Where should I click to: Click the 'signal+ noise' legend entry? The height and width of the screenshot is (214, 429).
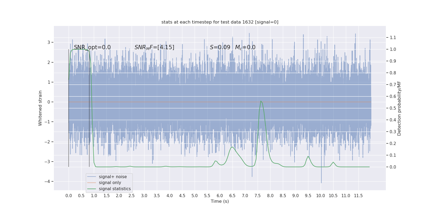click(113, 177)
